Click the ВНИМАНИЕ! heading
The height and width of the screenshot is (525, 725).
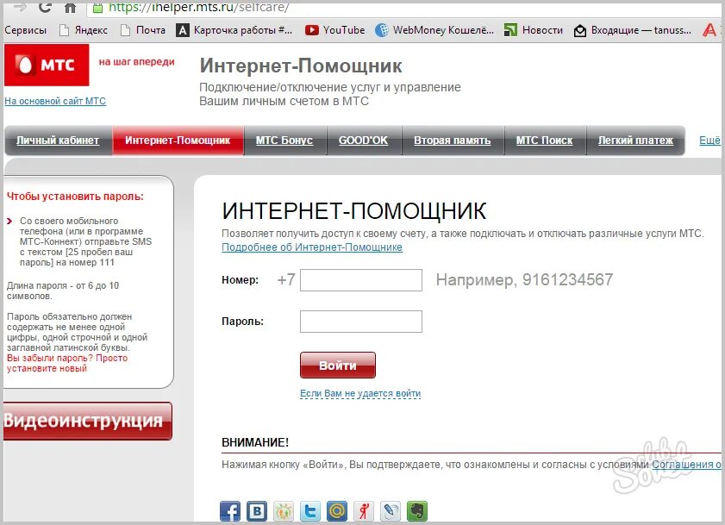255,442
